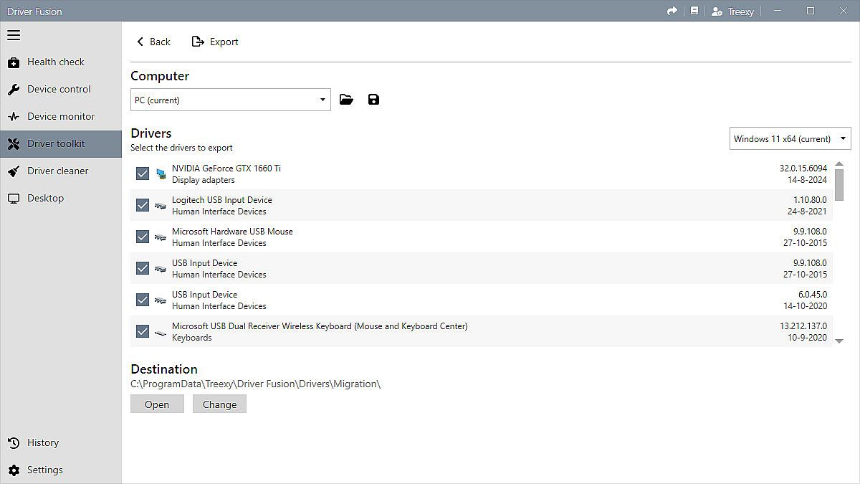The height and width of the screenshot is (484, 860).
Task: Click the Export icon in the toolbar
Action: click(199, 42)
